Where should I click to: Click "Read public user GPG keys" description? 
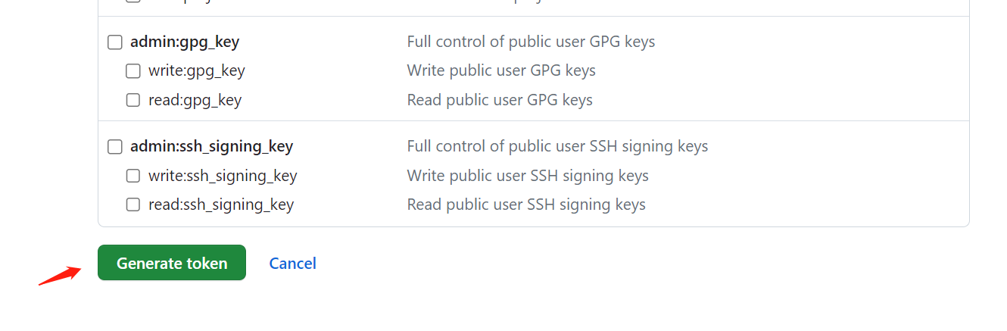click(x=500, y=100)
